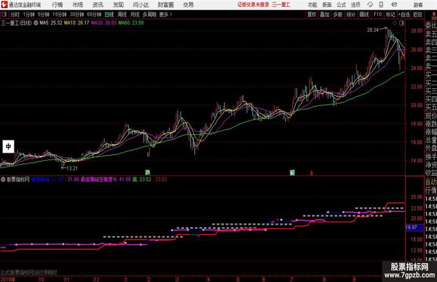Click the green 跌 marker below the chart
This screenshot has height=282, width=437.
pos(147,173)
